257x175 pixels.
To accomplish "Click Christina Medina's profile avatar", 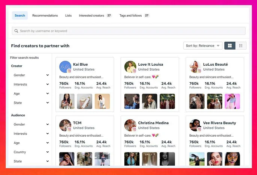I will pyautogui.click(x=130, y=125).
